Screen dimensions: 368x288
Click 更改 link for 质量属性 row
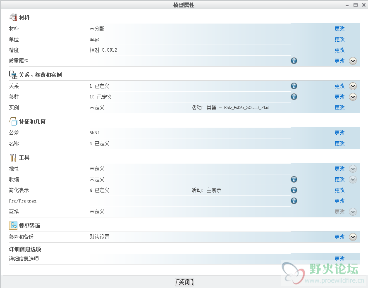[x=339, y=61]
